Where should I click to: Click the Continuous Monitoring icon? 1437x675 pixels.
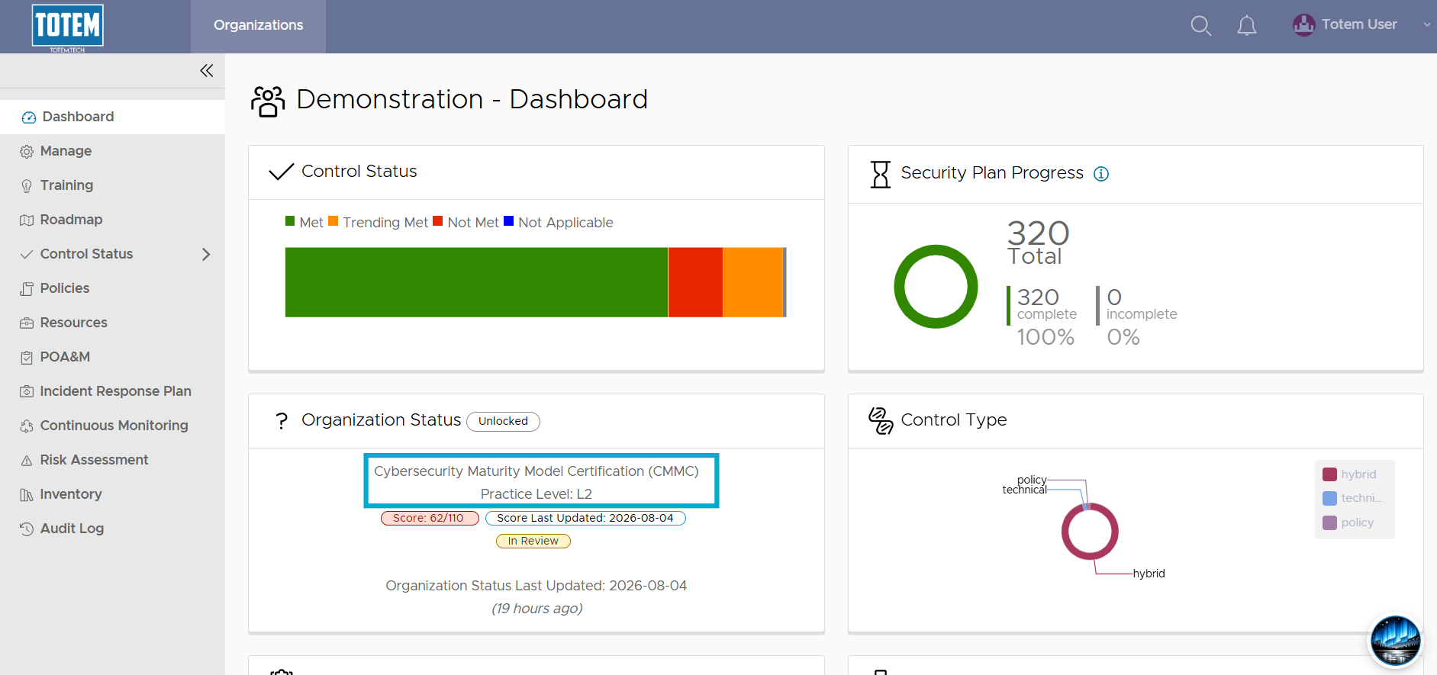(27, 426)
